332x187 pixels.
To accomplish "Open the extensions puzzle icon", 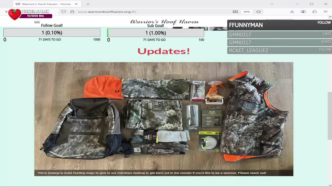I will pyautogui.click(x=314, y=12).
